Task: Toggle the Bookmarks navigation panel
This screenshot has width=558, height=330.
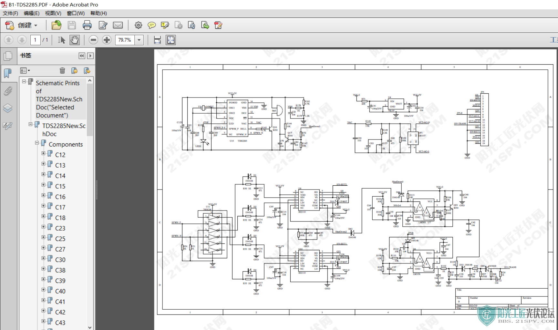Action: (8, 73)
